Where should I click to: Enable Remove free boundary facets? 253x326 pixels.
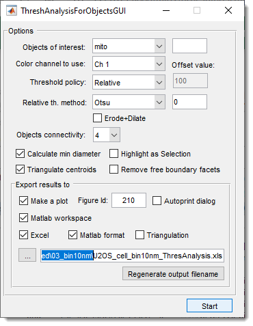[x=114, y=169]
